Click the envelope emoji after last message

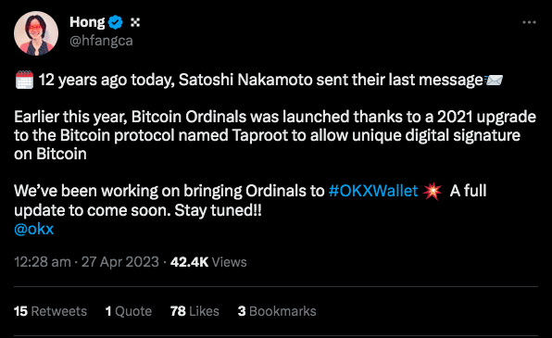pyautogui.click(x=494, y=80)
